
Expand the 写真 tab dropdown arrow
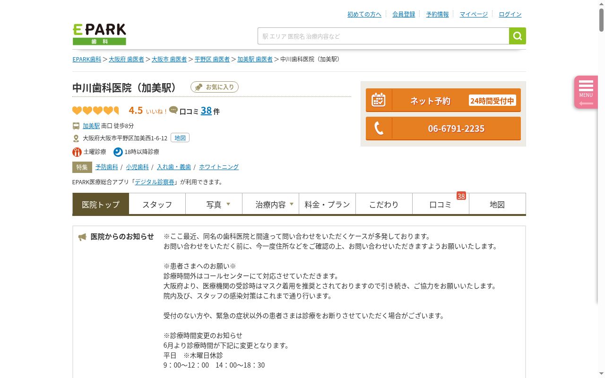coord(228,204)
